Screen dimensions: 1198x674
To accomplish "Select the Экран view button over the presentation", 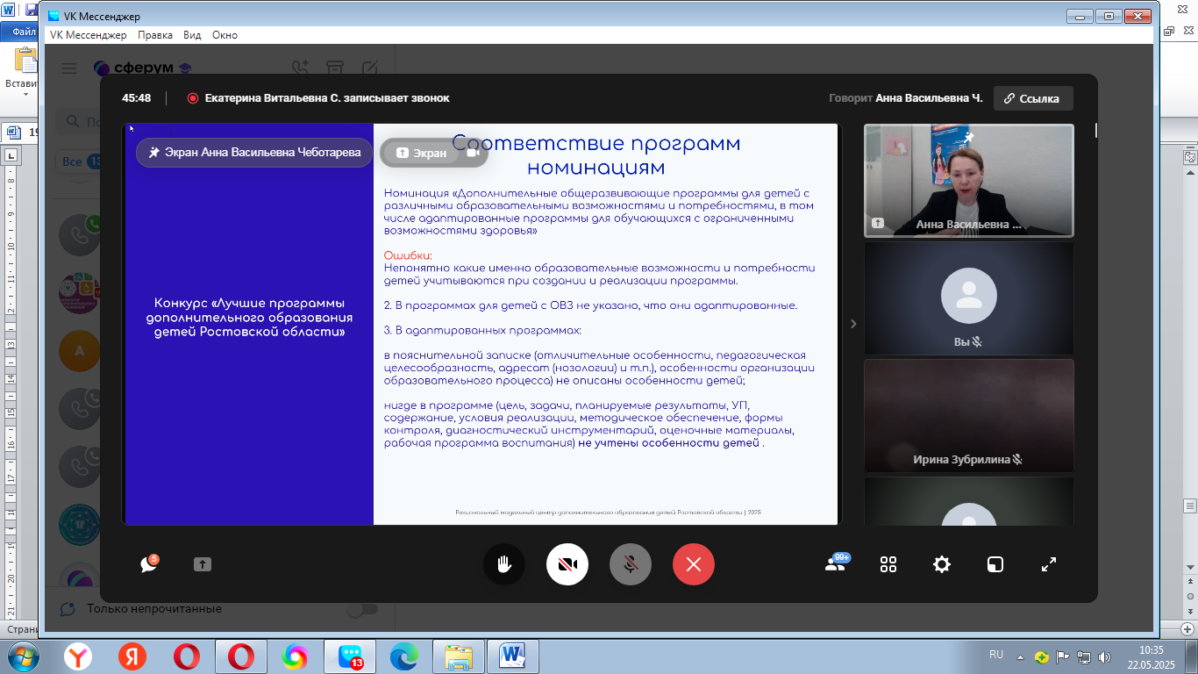I will 421,153.
